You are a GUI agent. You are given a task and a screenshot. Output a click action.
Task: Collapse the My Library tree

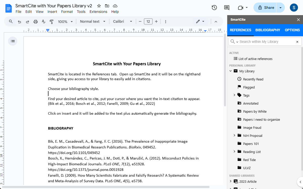231,71
